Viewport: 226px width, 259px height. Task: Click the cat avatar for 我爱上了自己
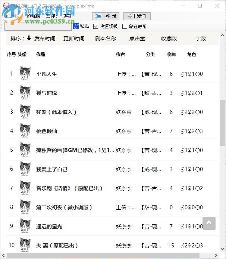(25, 169)
